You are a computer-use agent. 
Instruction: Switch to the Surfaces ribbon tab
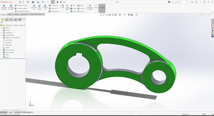(x=17, y=14)
